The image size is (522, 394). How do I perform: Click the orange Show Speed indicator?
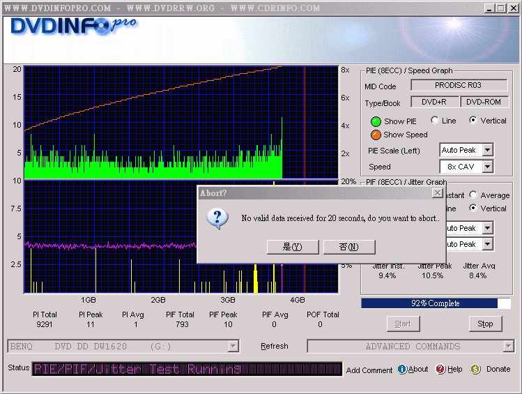point(376,135)
